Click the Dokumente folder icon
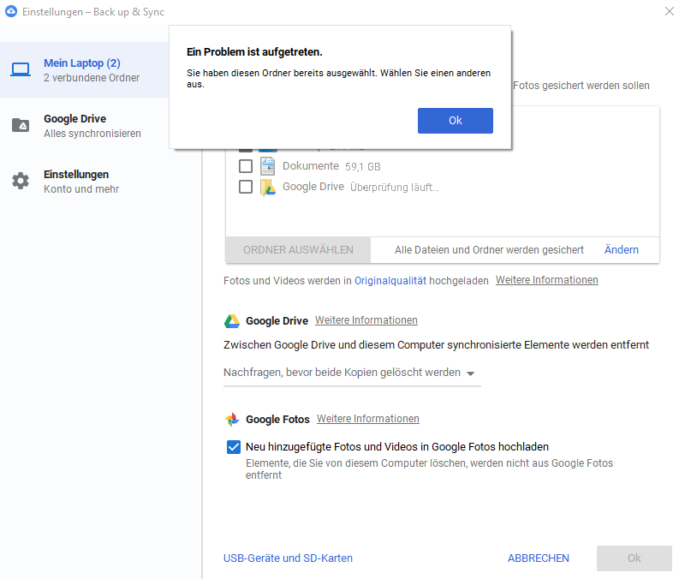 pyautogui.click(x=268, y=166)
